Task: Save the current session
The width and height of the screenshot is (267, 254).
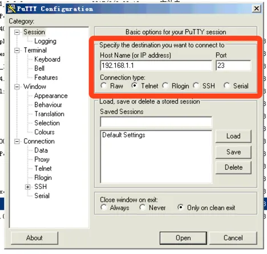Action: point(233,152)
